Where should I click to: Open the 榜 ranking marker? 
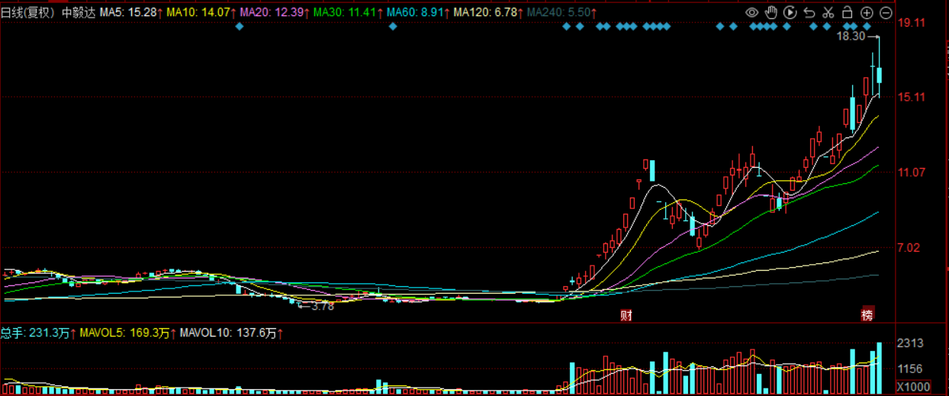(x=867, y=315)
